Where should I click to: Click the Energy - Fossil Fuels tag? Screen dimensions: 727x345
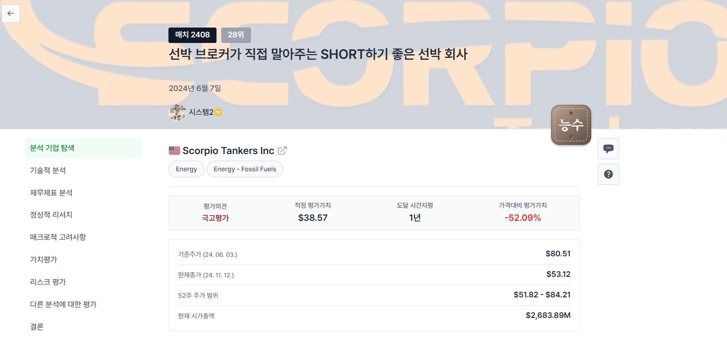(x=245, y=169)
